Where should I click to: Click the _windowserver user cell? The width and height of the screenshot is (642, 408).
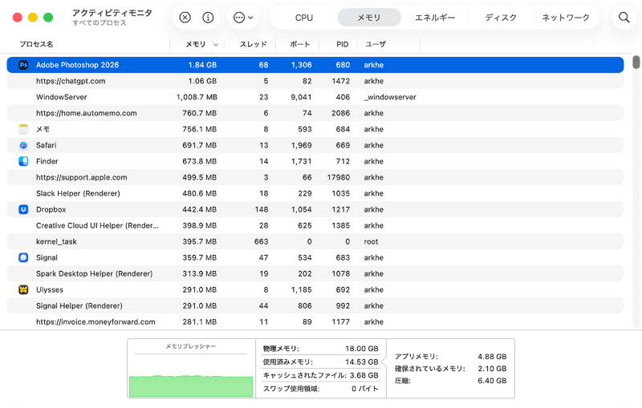pyautogui.click(x=390, y=97)
